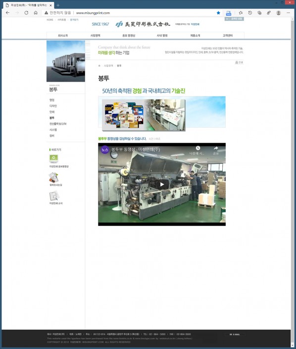Image resolution: width=296 pixels, height=349 pixels.
Task: Select 시스템 in the left sidebar
Action: coord(53,130)
